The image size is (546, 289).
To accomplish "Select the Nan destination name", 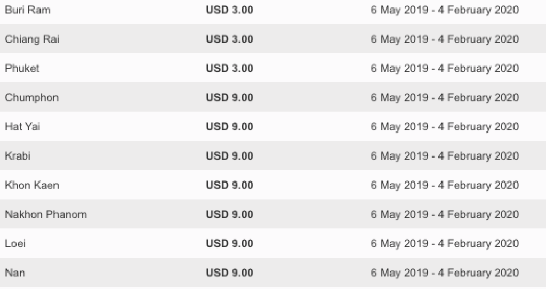I will (x=15, y=273).
